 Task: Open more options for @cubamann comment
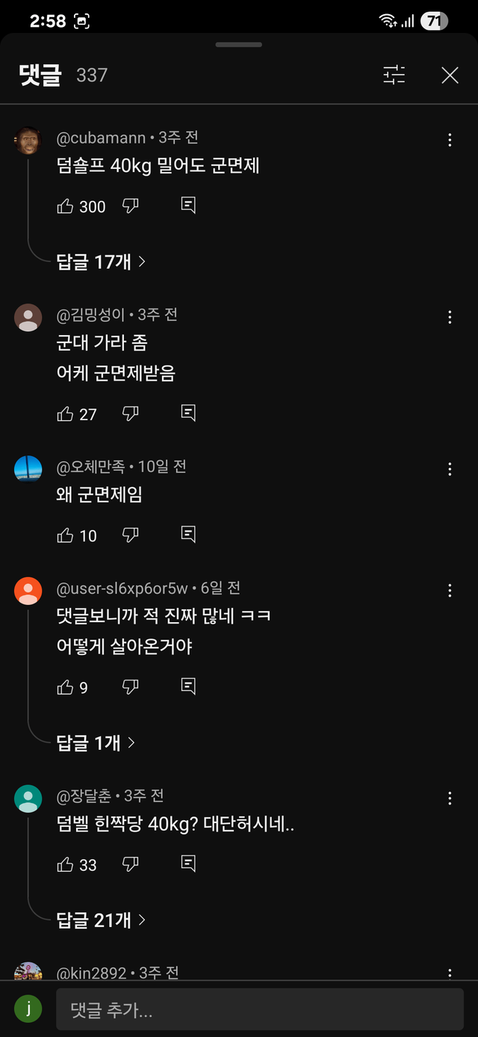coord(450,141)
